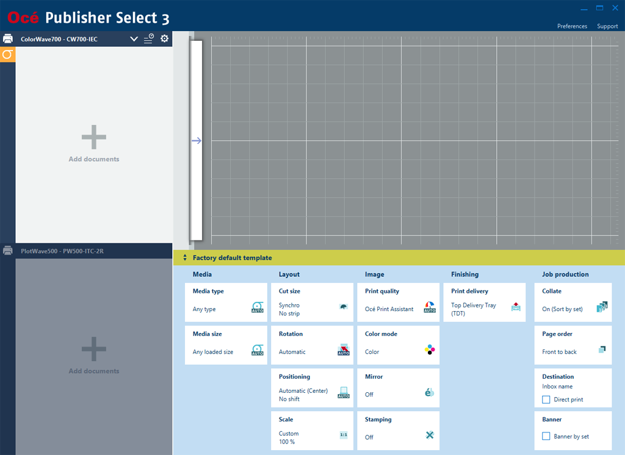Open the Color mode setting tile
The height and width of the screenshot is (455, 625).
[398, 345]
